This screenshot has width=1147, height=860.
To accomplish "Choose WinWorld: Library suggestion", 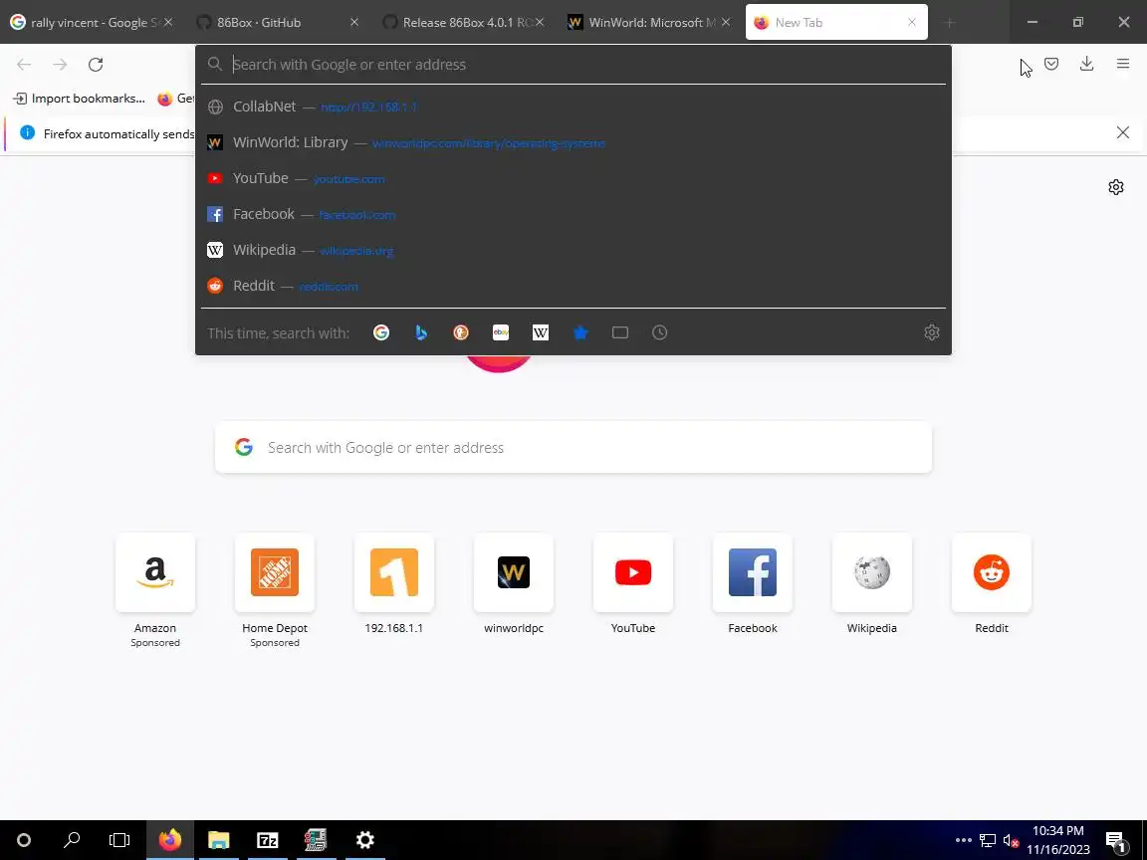I will click(573, 142).
